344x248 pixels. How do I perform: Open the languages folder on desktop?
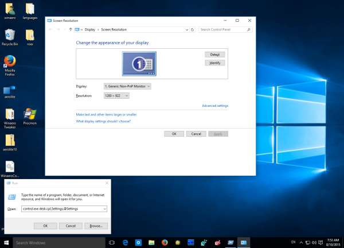tap(30, 11)
